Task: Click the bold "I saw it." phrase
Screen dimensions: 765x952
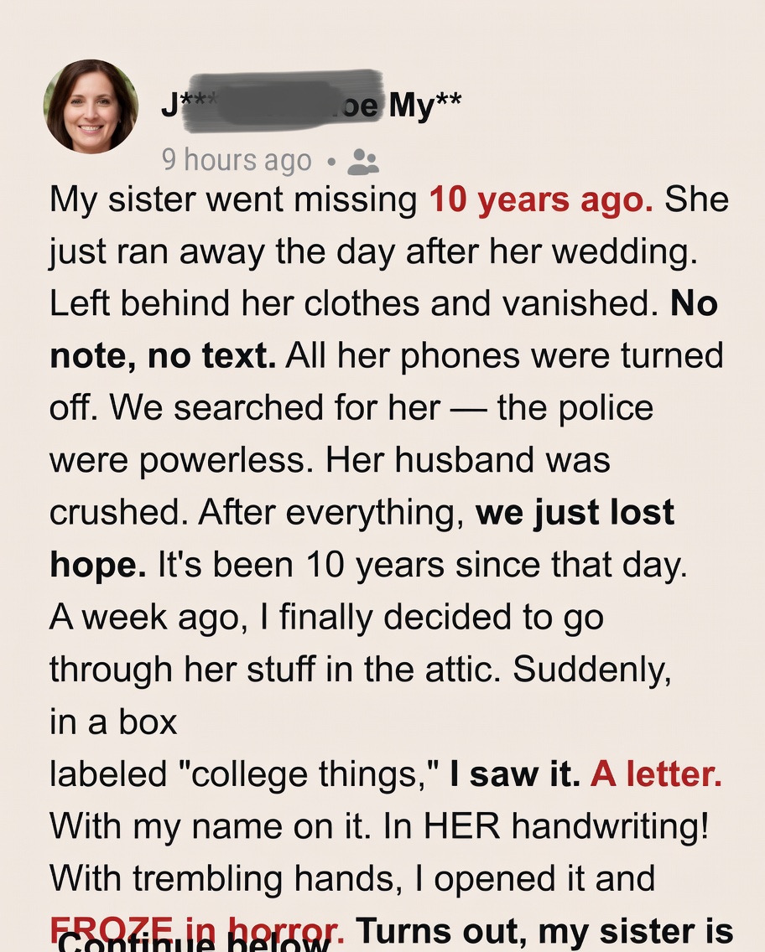Action: [x=514, y=775]
